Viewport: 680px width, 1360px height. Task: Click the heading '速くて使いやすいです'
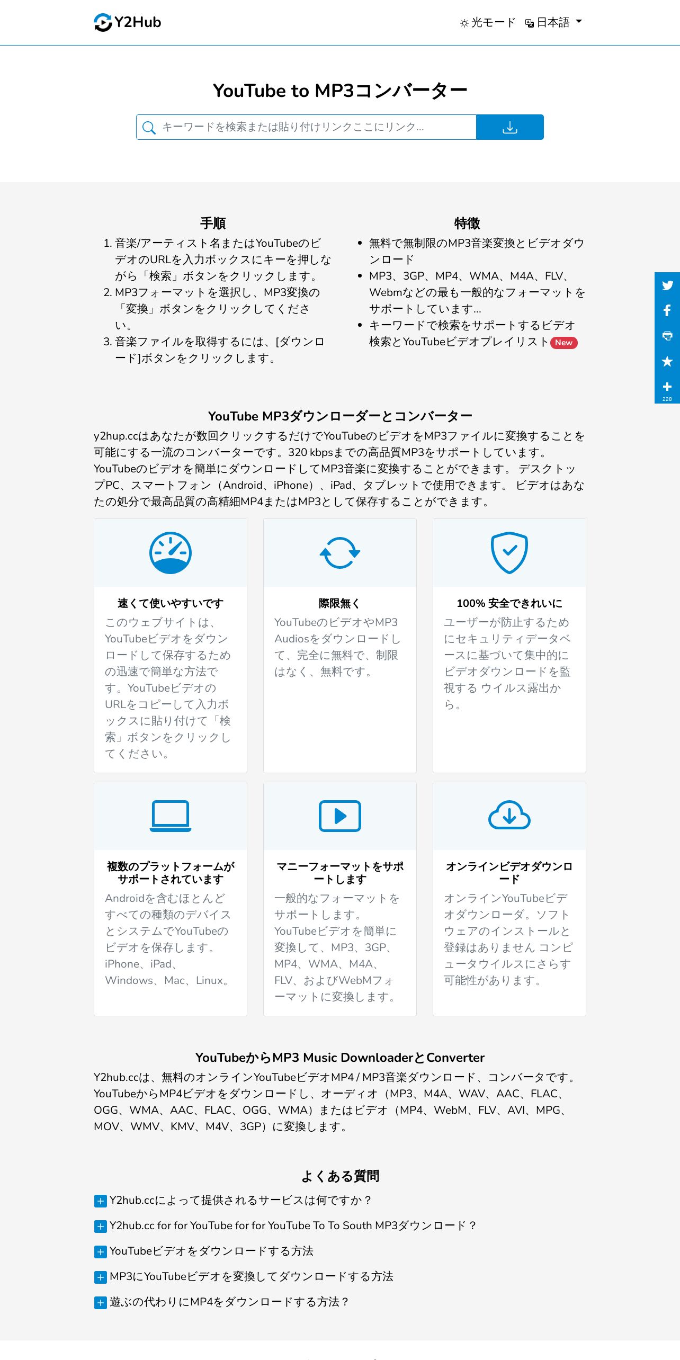point(171,603)
